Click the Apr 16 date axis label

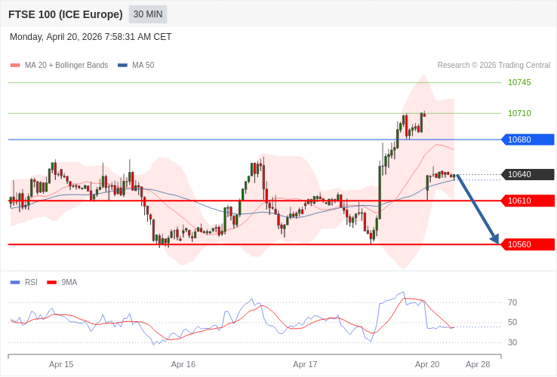183,365
